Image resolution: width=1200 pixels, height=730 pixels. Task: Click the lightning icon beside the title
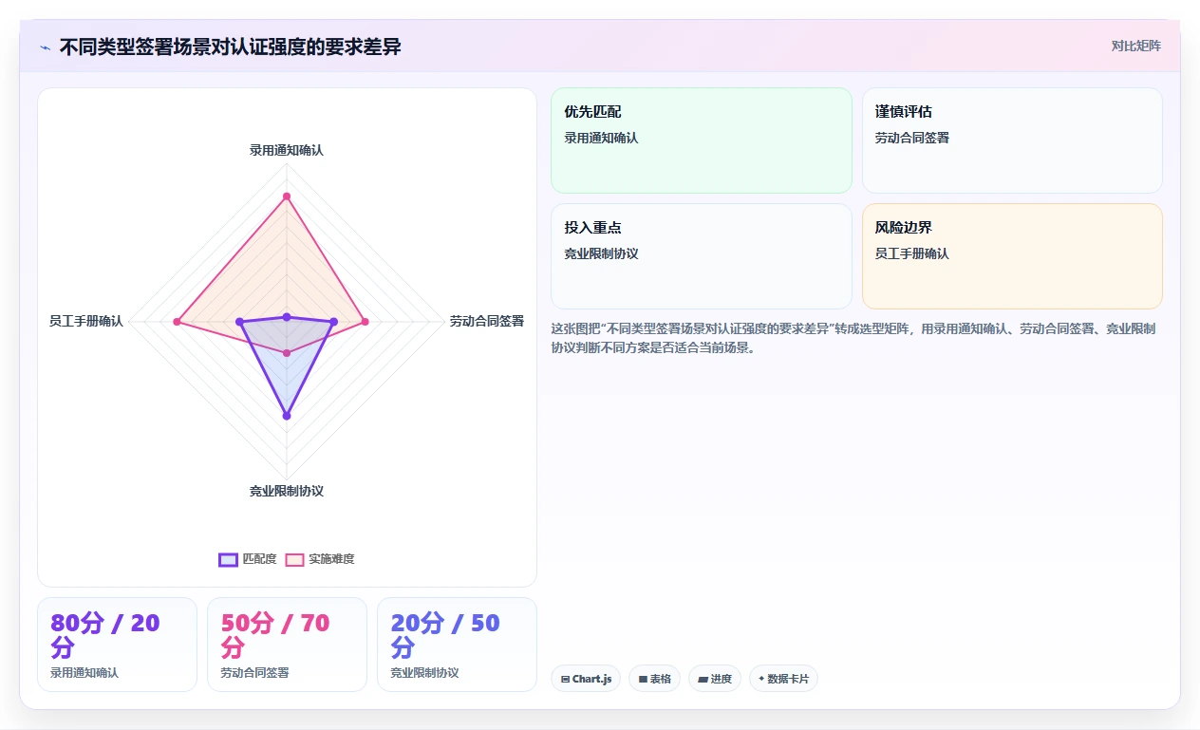pyautogui.click(x=45, y=47)
